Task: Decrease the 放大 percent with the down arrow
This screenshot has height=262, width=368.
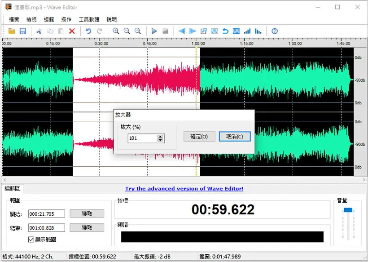Action: coord(160,140)
